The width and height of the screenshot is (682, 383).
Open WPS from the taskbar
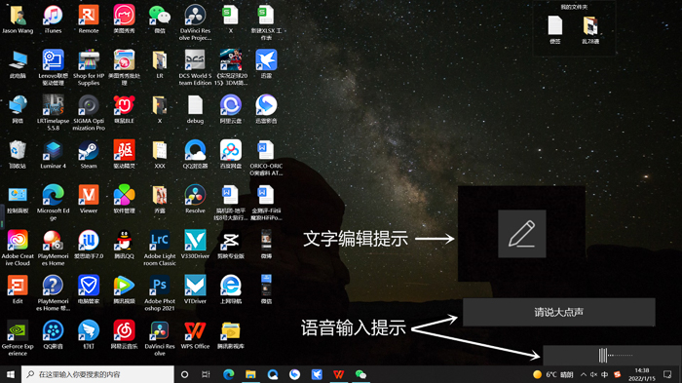339,374
